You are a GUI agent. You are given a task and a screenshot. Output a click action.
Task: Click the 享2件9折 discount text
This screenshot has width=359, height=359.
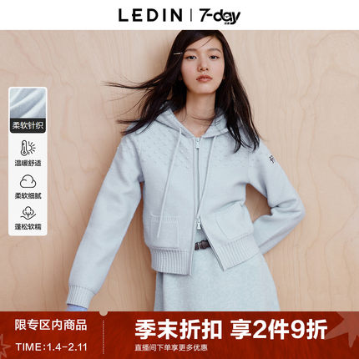pos(279,329)
